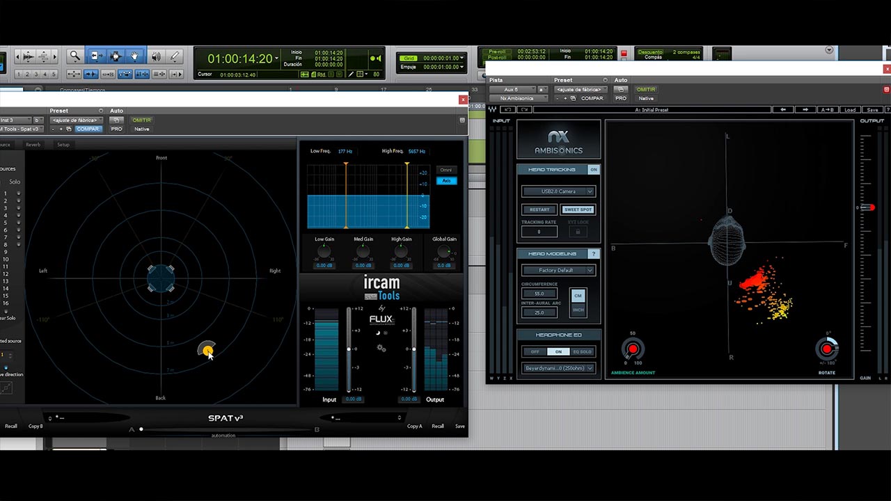Click the Undo arrow in Nx Ambisonics

click(507, 109)
